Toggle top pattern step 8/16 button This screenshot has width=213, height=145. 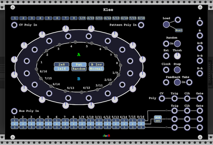tap(141, 18)
